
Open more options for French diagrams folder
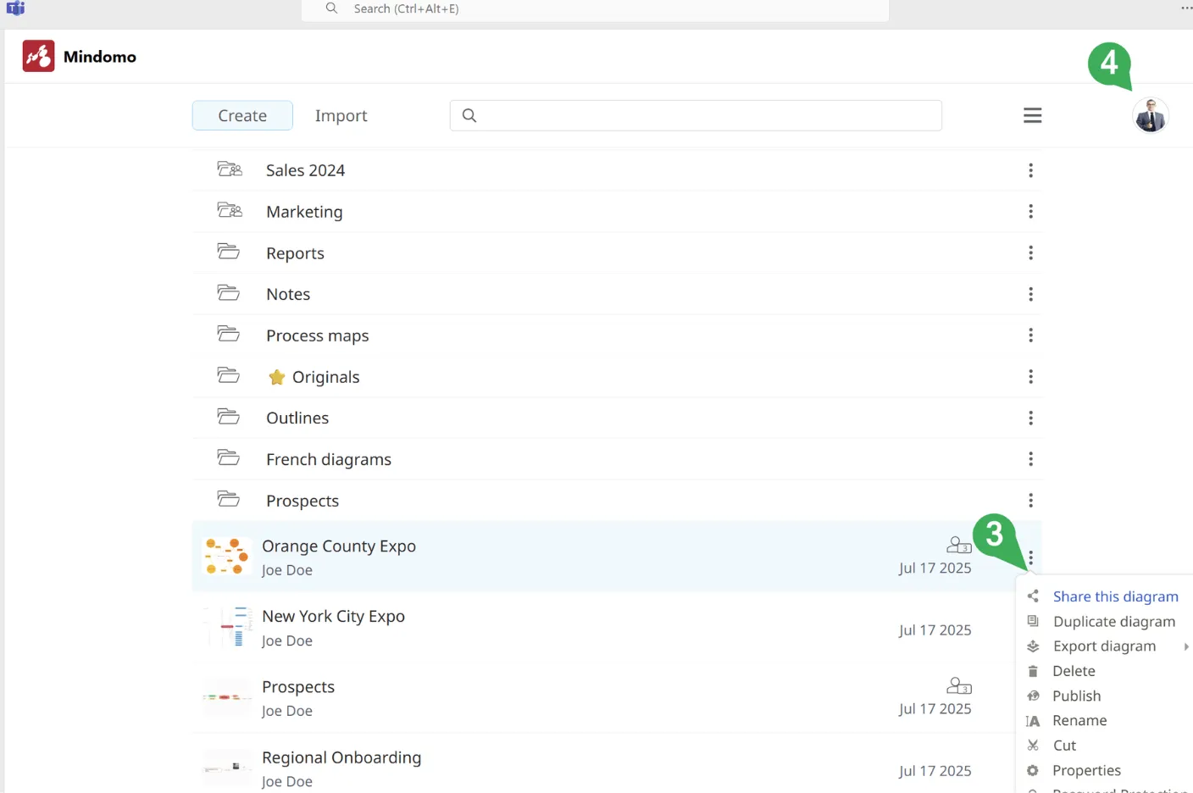[1030, 459]
